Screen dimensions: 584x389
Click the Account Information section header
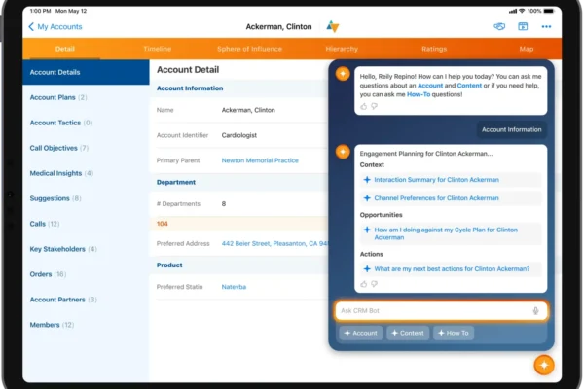pos(190,88)
